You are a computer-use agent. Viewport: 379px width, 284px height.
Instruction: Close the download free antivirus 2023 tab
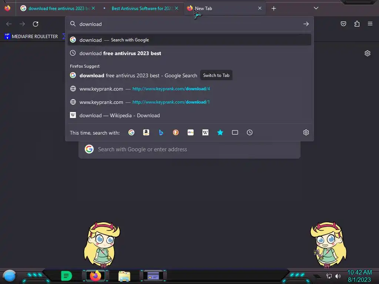93,8
